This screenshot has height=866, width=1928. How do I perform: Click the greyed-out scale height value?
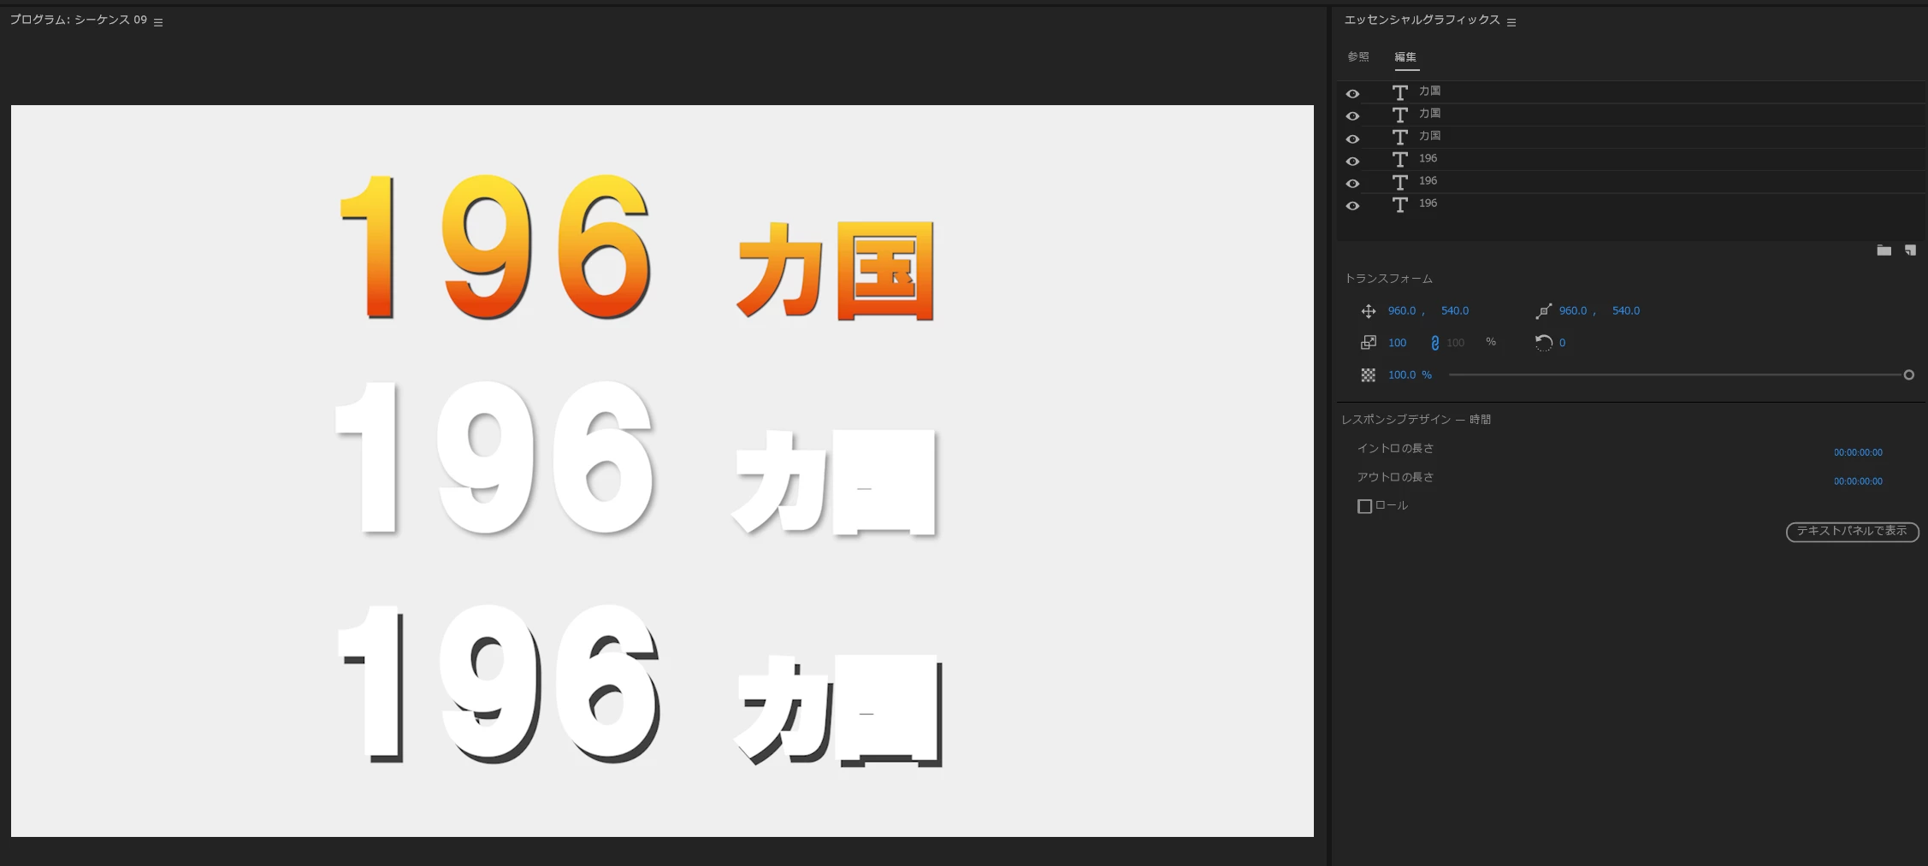click(1455, 342)
